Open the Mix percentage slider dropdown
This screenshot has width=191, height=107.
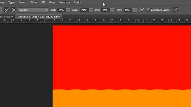[x=112, y=10]
